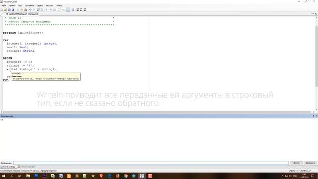Viewport: 318px width, 179px height.
Task: Open the Программа menu
Action: coord(29,6)
